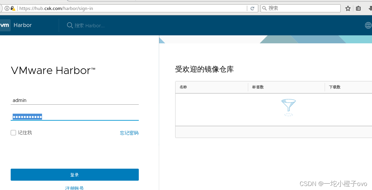This screenshot has height=190, width=372.
Task: Reload the page with refresh icon
Action: [253, 8]
